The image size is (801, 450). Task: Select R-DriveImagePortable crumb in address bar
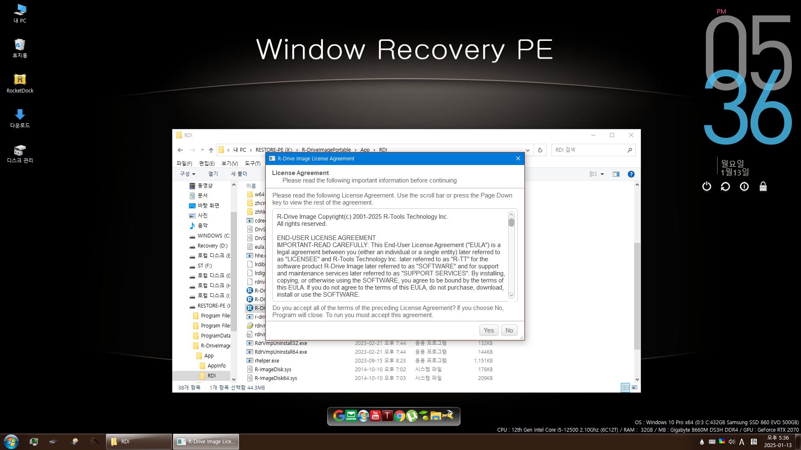click(x=326, y=150)
